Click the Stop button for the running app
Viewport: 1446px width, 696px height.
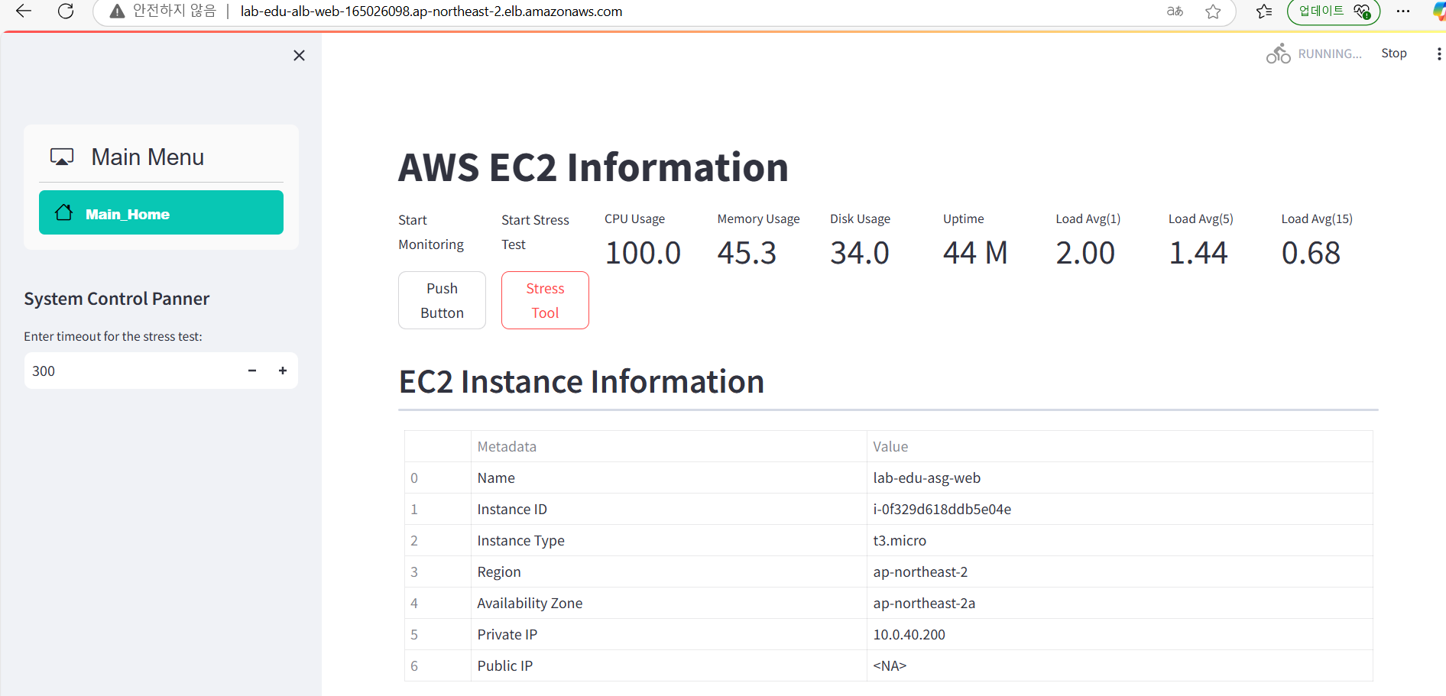click(x=1393, y=53)
